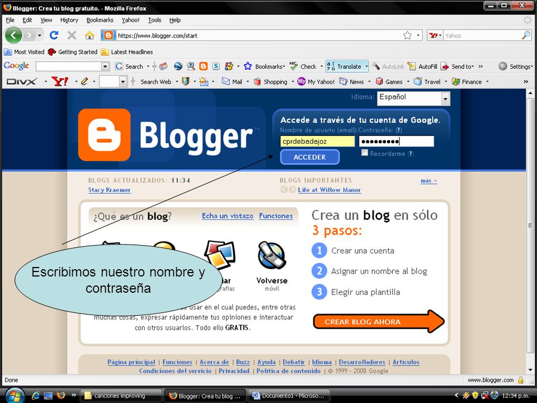Launch Internet Explorer from quick launch
This screenshot has height=403, width=537.
click(35, 396)
